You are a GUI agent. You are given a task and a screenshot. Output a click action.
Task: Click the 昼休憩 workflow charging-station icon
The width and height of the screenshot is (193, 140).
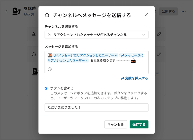[x=16, y=11]
